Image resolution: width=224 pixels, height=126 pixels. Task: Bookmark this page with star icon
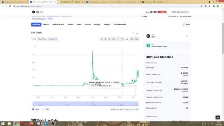pyautogui.click(x=209, y=6)
